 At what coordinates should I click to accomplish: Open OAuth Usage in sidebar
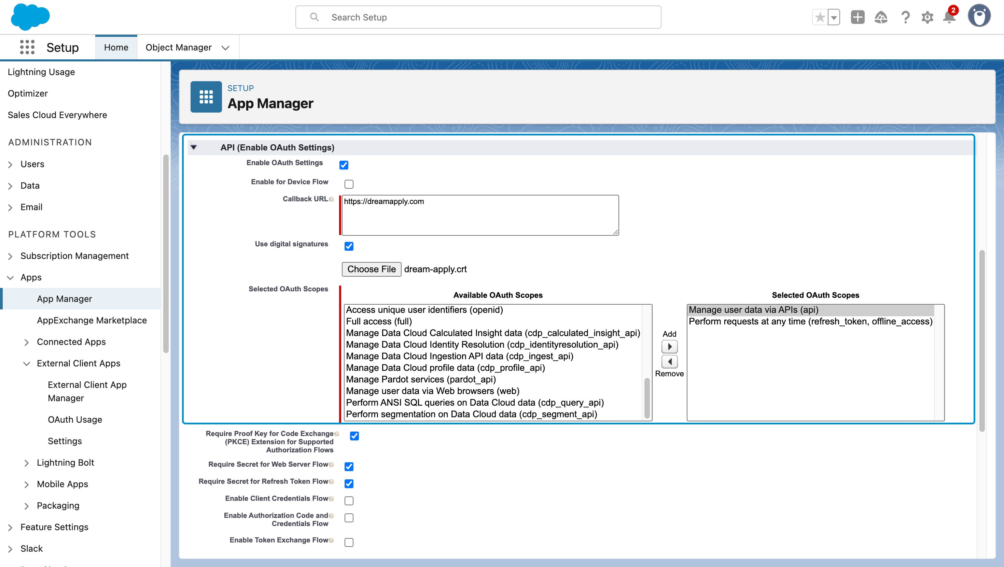click(75, 419)
